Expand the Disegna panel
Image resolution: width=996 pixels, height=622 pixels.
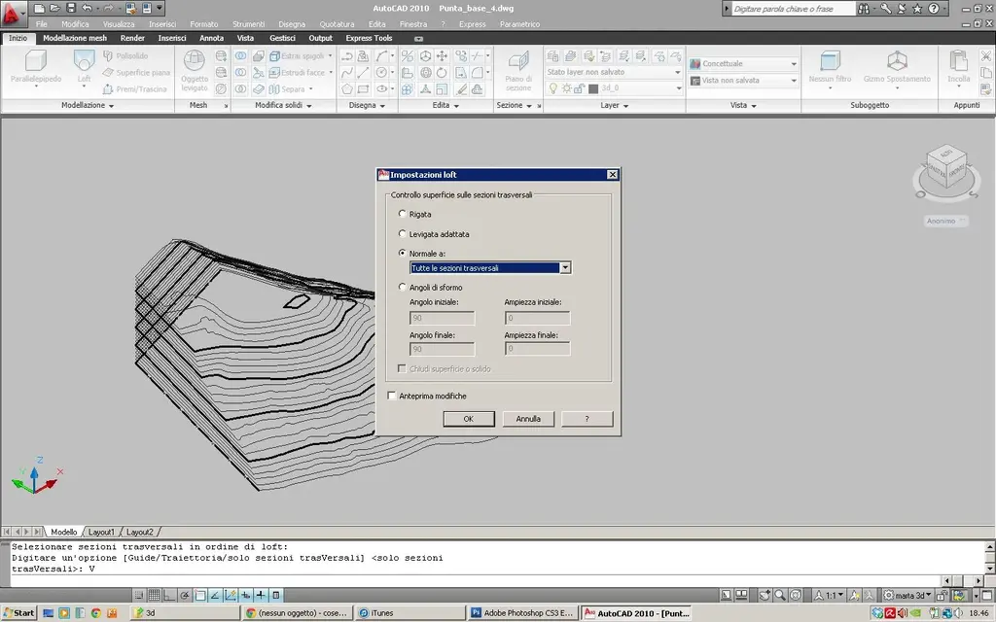pyautogui.click(x=367, y=105)
